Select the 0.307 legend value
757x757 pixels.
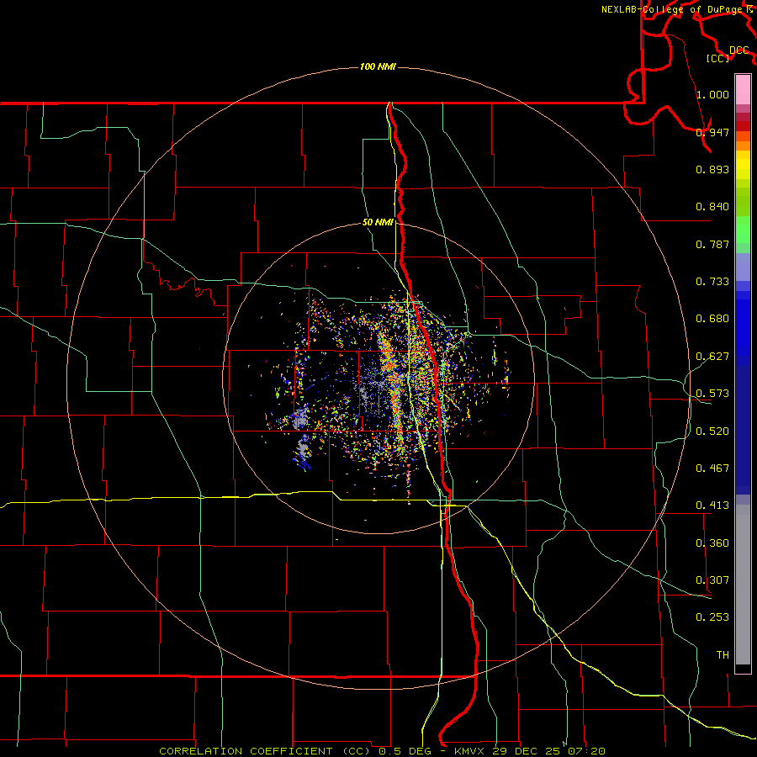[712, 580]
